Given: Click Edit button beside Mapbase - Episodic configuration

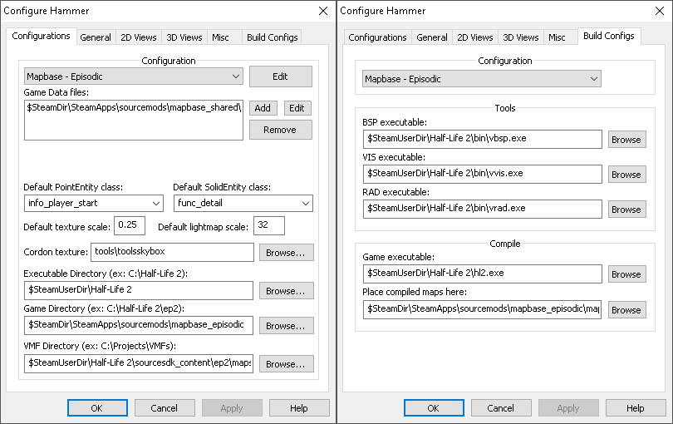Looking at the screenshot, I should pyautogui.click(x=280, y=76).
